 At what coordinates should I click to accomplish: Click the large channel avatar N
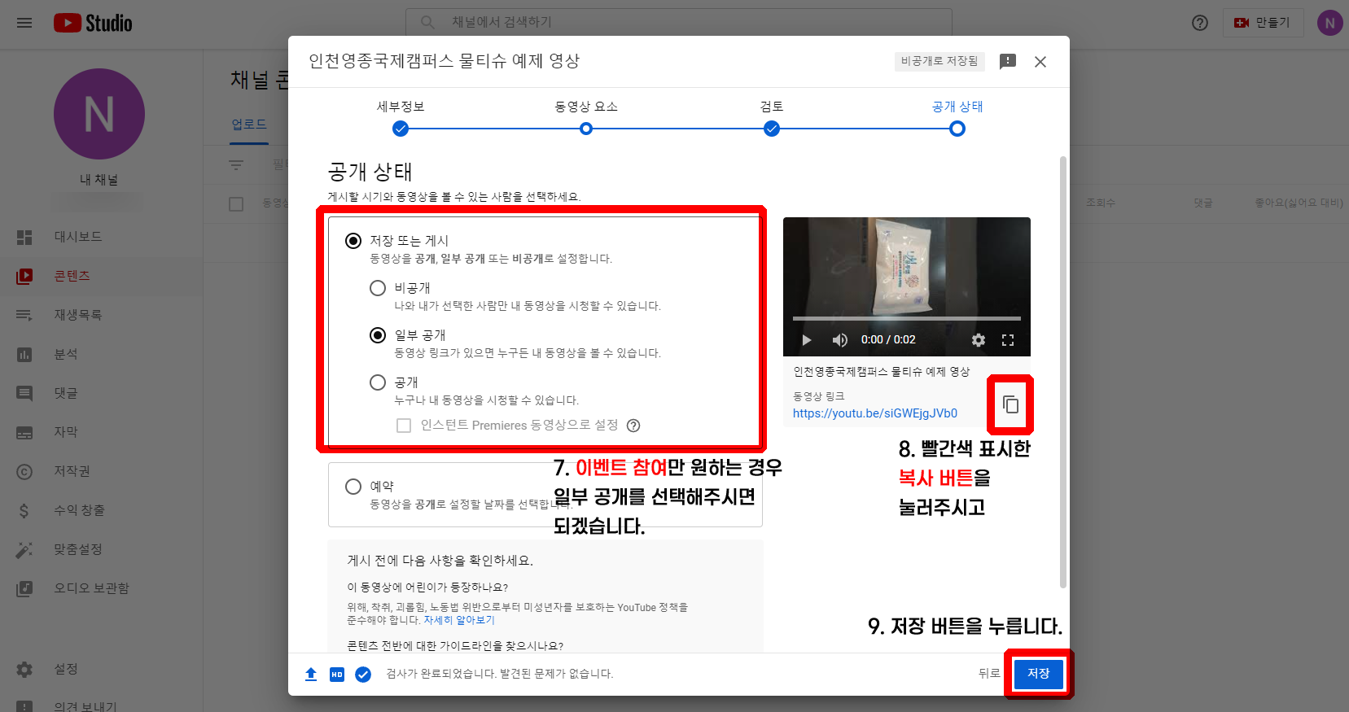point(99,114)
